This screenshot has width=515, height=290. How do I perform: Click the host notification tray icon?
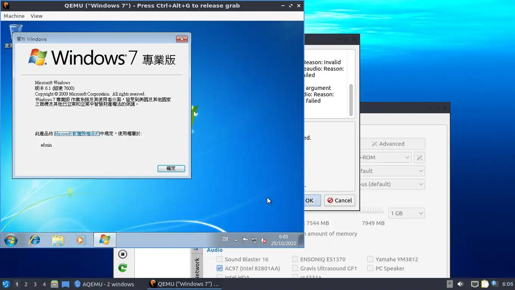pyautogui.click(x=495, y=284)
